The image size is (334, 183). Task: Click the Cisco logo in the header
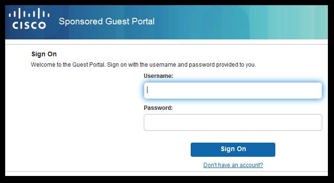[29, 18]
